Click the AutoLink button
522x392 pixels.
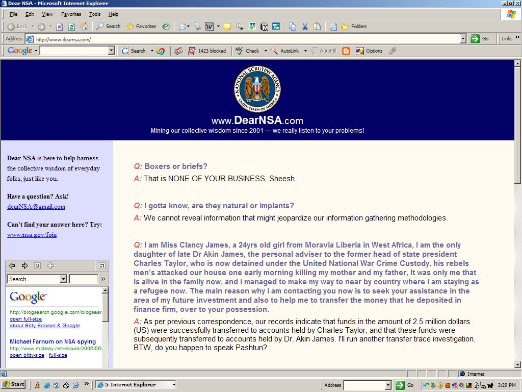click(x=284, y=51)
